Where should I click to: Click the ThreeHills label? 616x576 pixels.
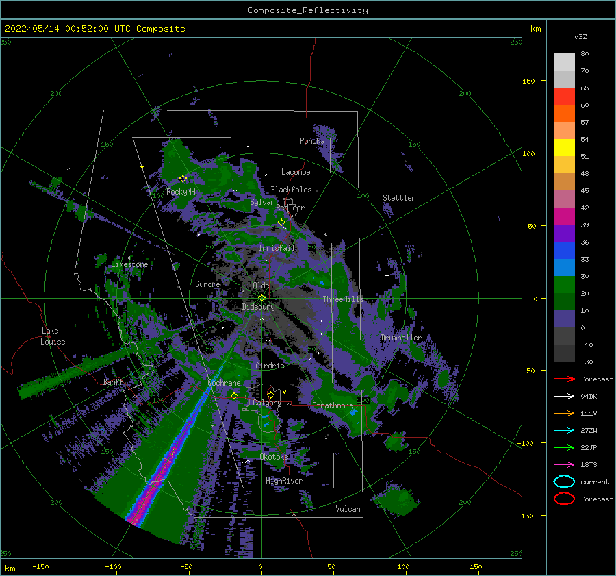point(344,299)
